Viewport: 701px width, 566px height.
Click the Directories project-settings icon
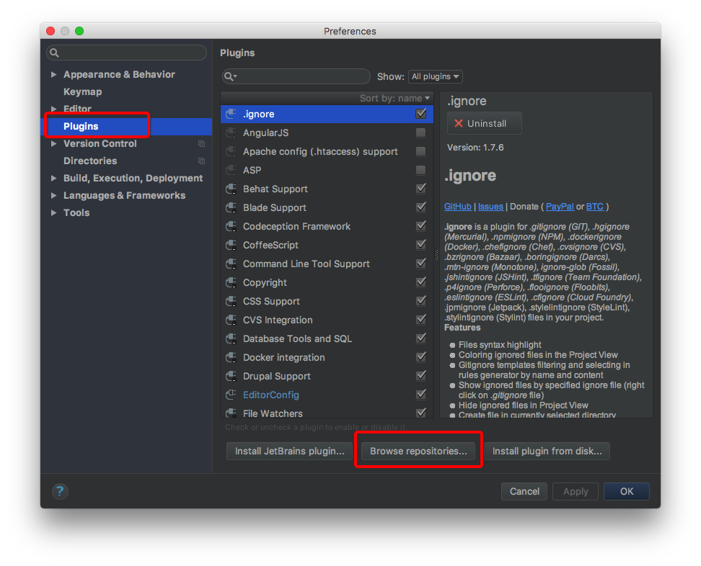tap(202, 161)
